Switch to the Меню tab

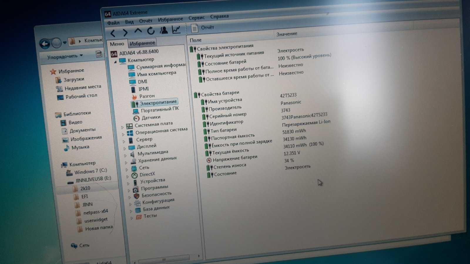coord(117,44)
